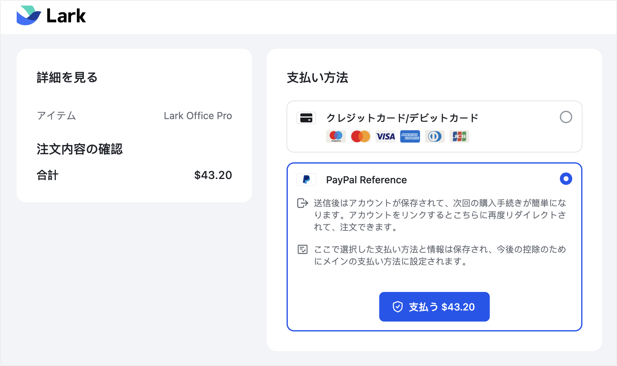Click the Mastercard logo
The width and height of the screenshot is (617, 366).
pos(361,136)
